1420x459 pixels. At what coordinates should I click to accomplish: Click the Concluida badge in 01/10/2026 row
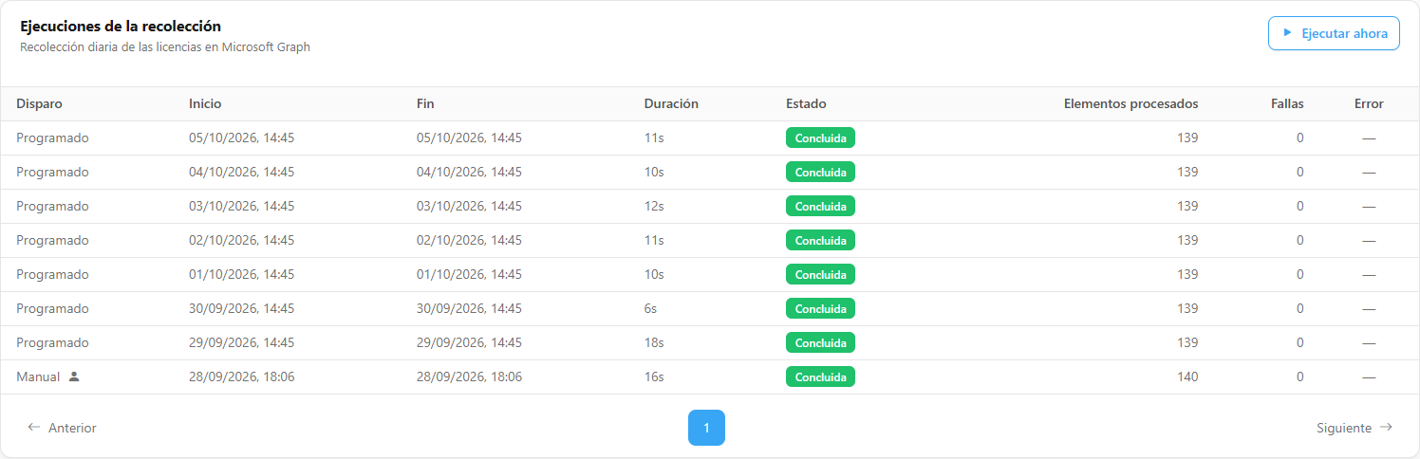tap(820, 274)
